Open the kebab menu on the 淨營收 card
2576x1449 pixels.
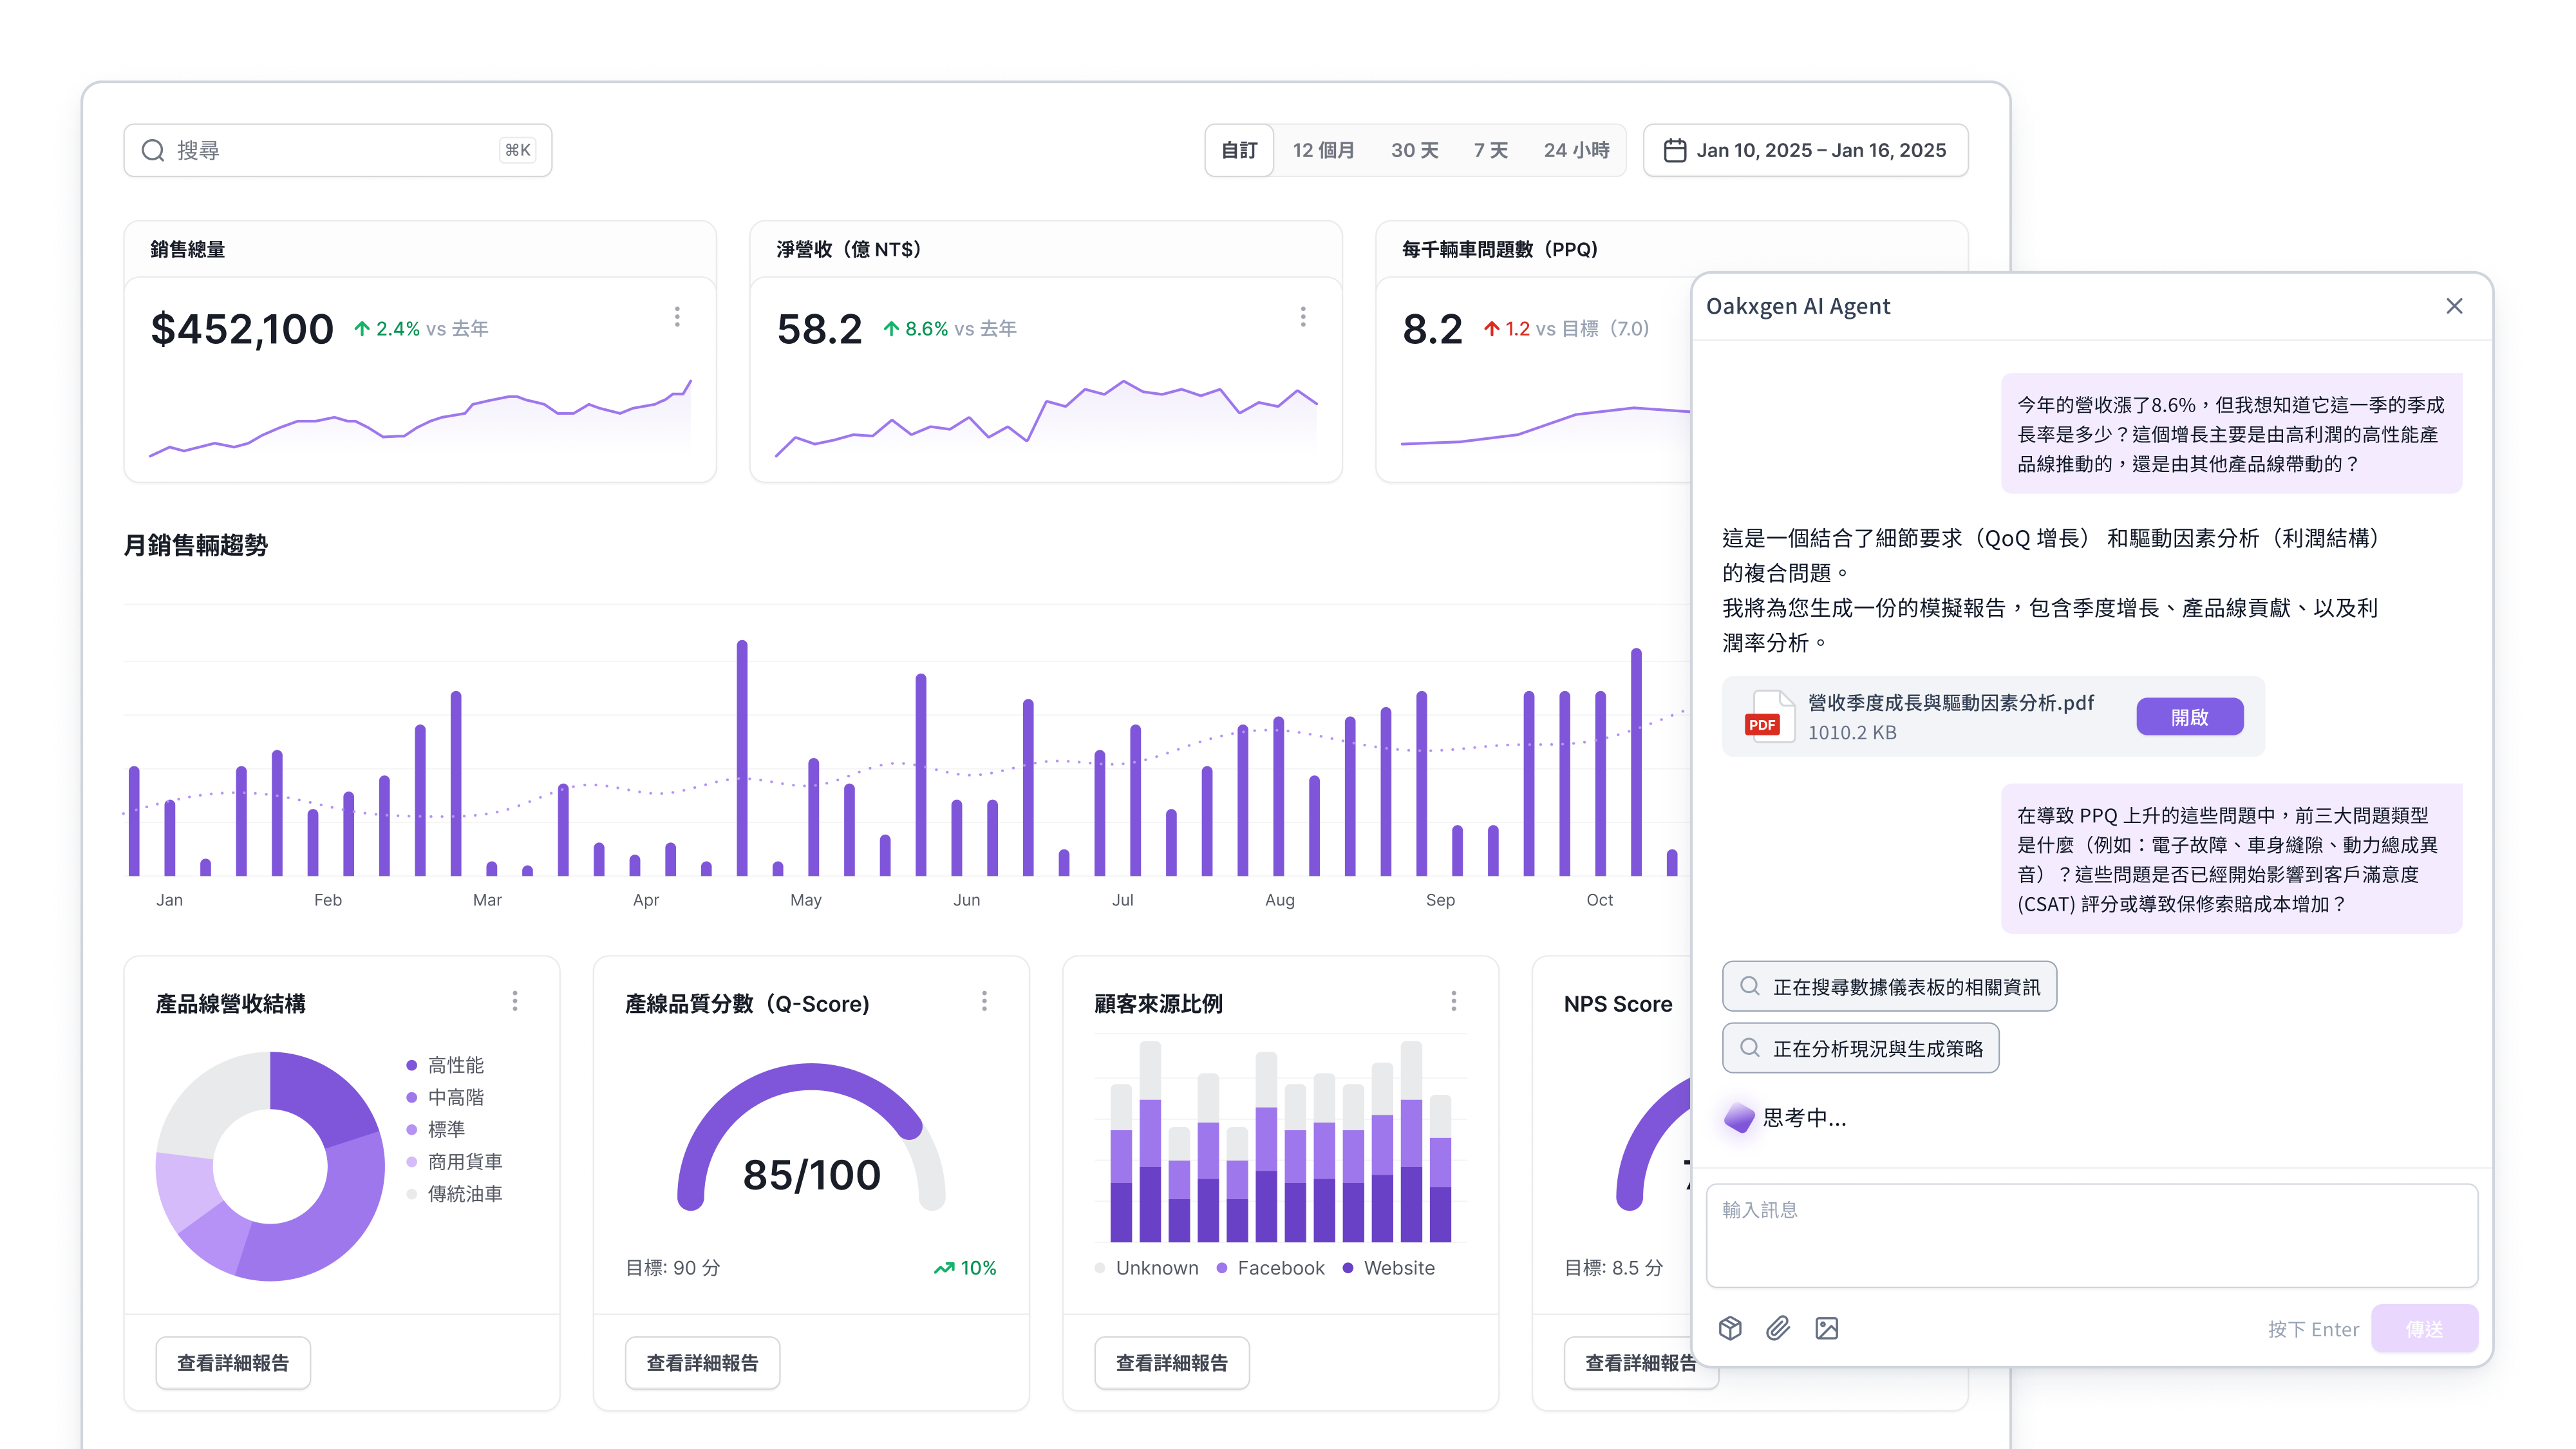(x=1303, y=316)
